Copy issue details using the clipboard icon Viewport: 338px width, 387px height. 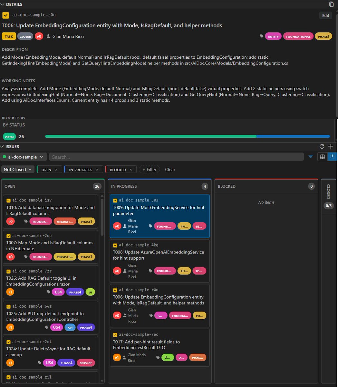pyautogui.click(x=331, y=4)
